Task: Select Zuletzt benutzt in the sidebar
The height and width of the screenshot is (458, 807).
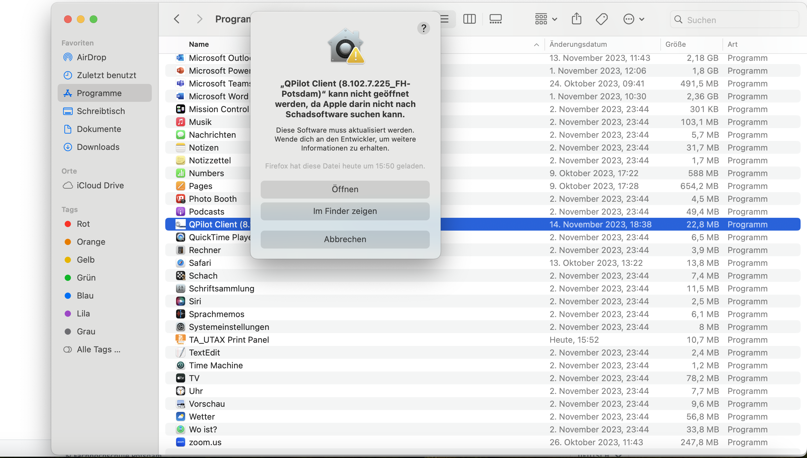Action: point(104,75)
